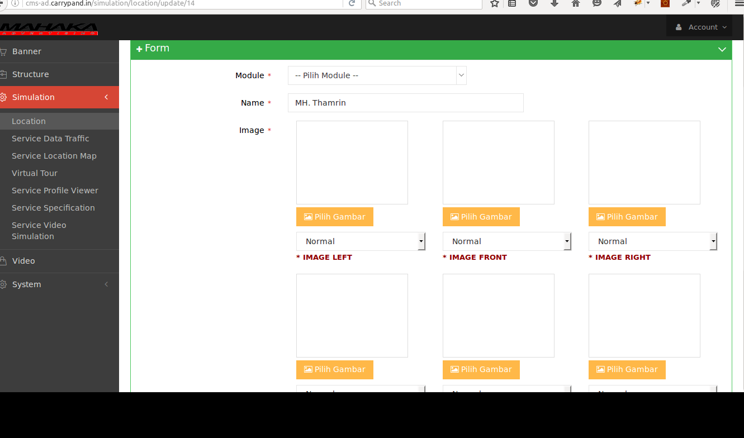Click the IMAGE RIGHT preview box
The width and height of the screenshot is (744, 438).
point(644,163)
